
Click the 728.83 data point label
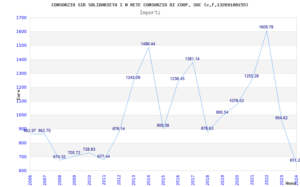point(89,149)
